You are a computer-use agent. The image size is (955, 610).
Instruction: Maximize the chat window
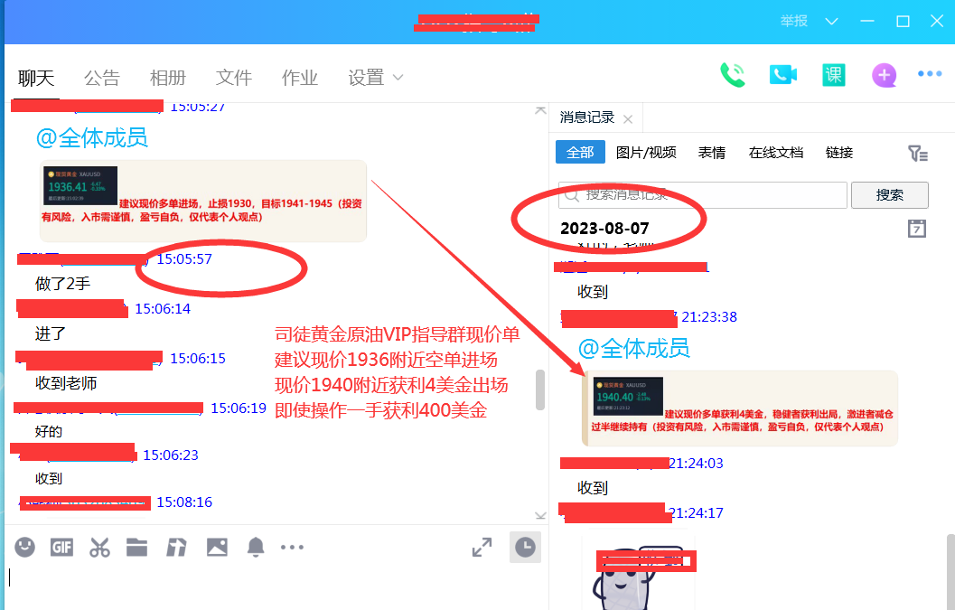[903, 22]
